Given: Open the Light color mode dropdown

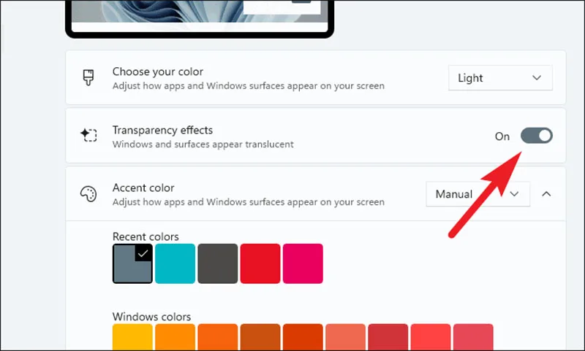Looking at the screenshot, I should 500,78.
